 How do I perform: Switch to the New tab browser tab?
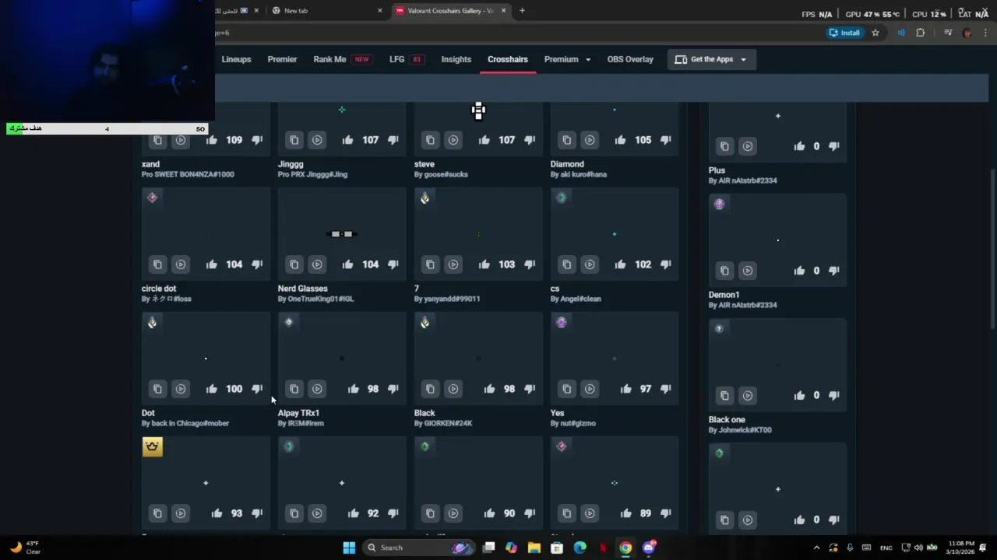[327, 11]
